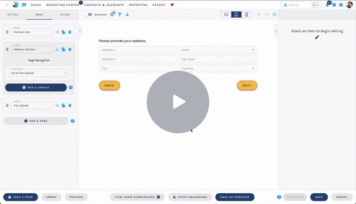
Task: Open the Contacts & Accounts menu
Action: point(104,5)
